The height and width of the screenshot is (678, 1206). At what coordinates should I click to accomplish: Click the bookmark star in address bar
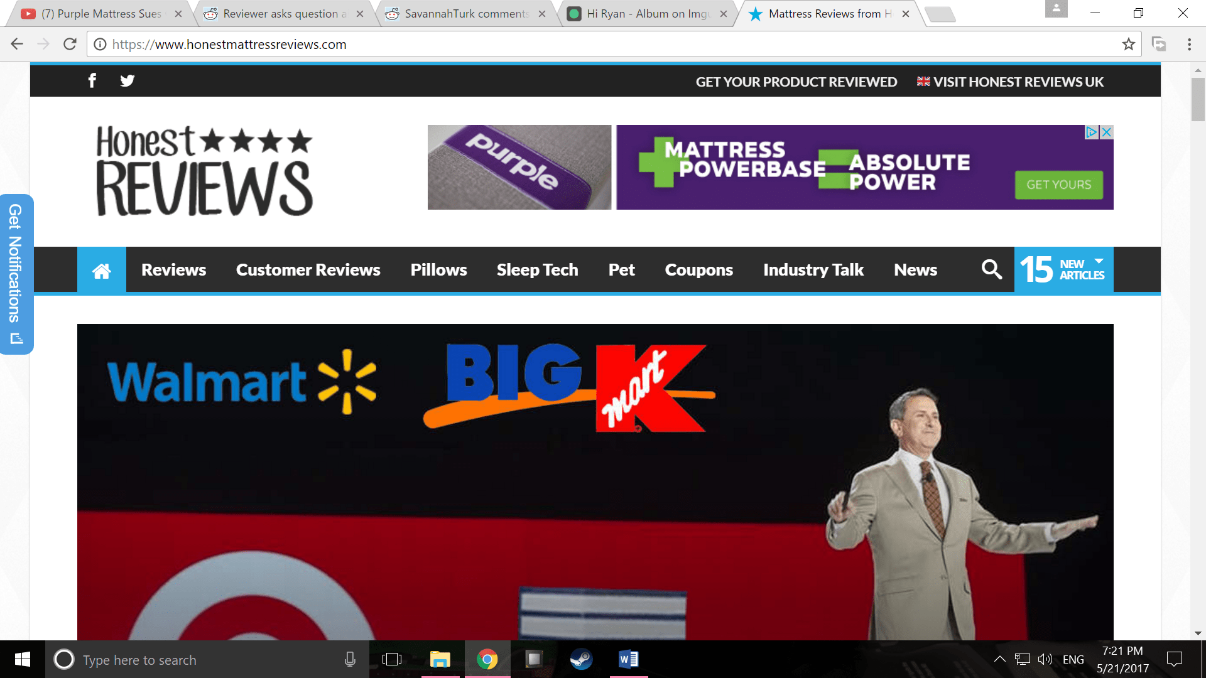click(x=1127, y=44)
